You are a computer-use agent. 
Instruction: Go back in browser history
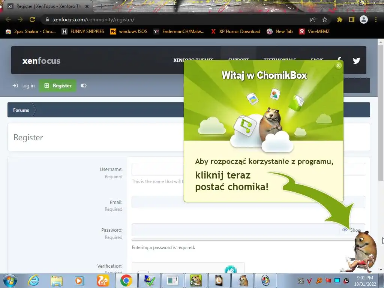(x=8, y=19)
